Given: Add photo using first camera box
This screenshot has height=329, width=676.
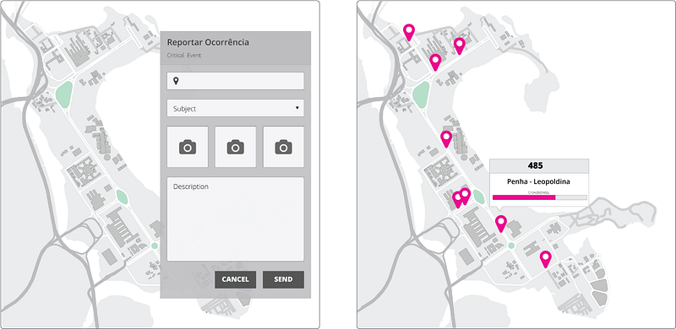Looking at the screenshot, I should (188, 147).
